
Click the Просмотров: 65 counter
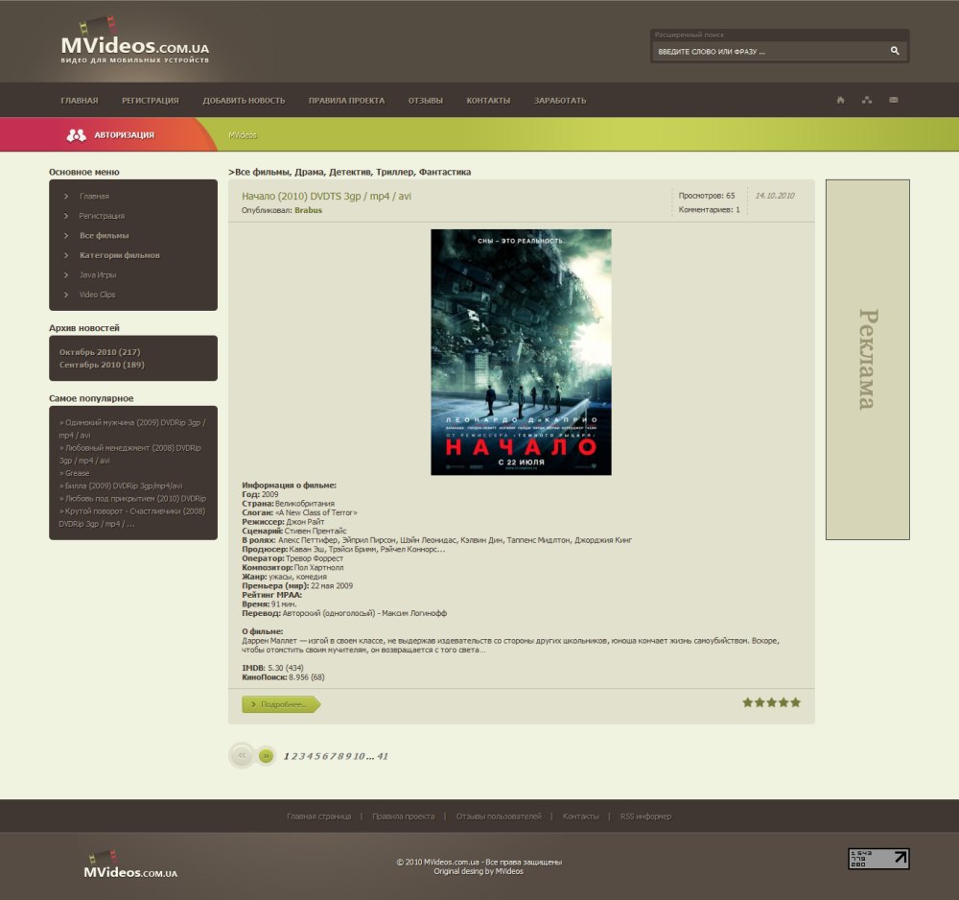[x=707, y=196]
